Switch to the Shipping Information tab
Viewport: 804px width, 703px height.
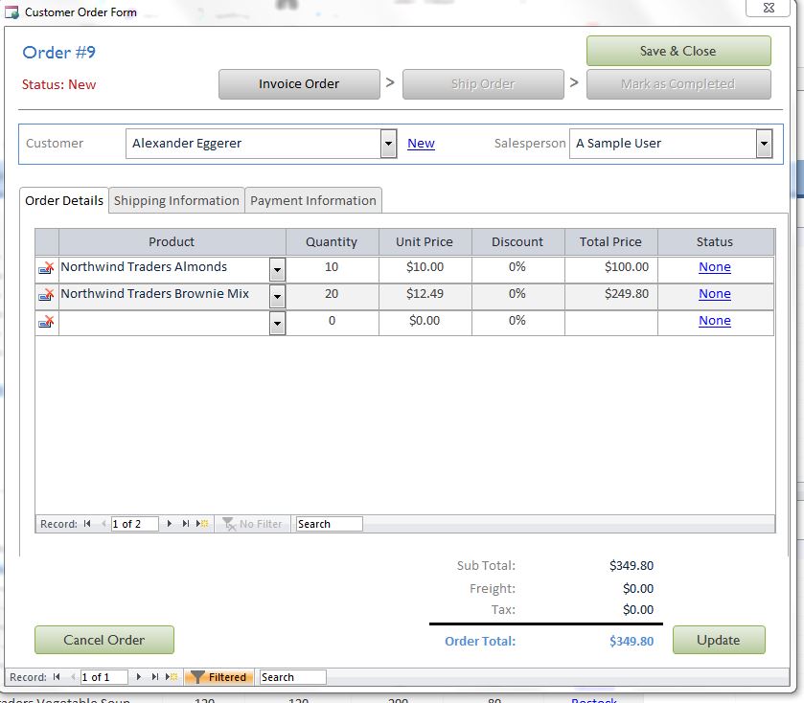click(176, 200)
